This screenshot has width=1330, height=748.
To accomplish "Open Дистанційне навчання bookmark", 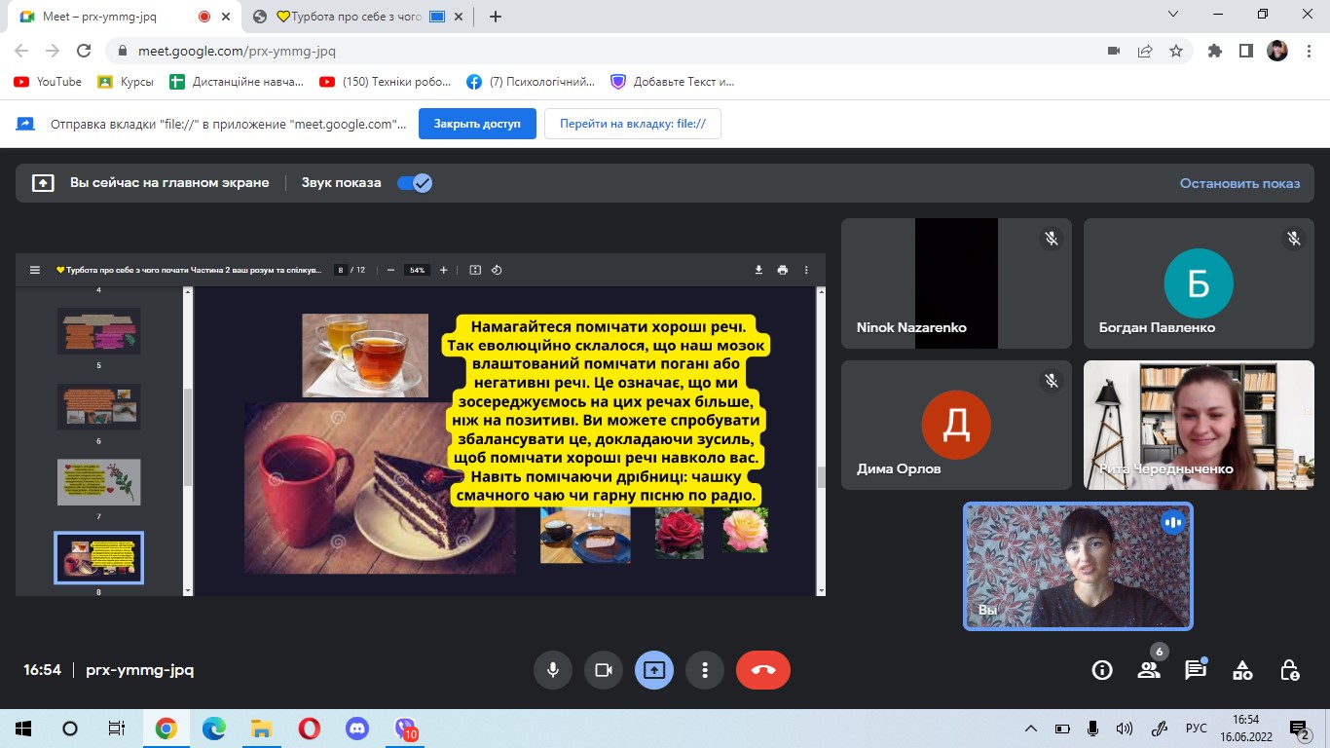I will 237,82.
